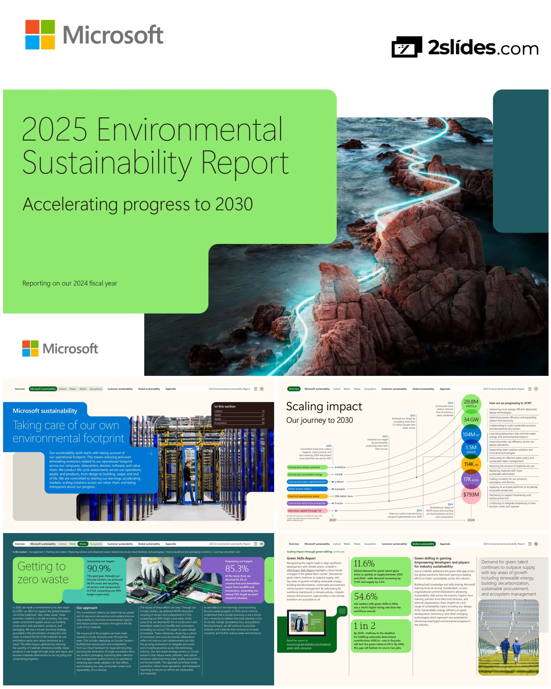Open Ecosystems entry in the In this section list
Image resolution: width=551 pixels, height=689 pixels.
point(240,423)
